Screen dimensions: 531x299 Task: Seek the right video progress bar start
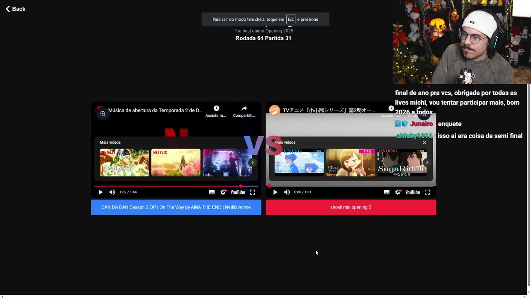[x=269, y=186]
